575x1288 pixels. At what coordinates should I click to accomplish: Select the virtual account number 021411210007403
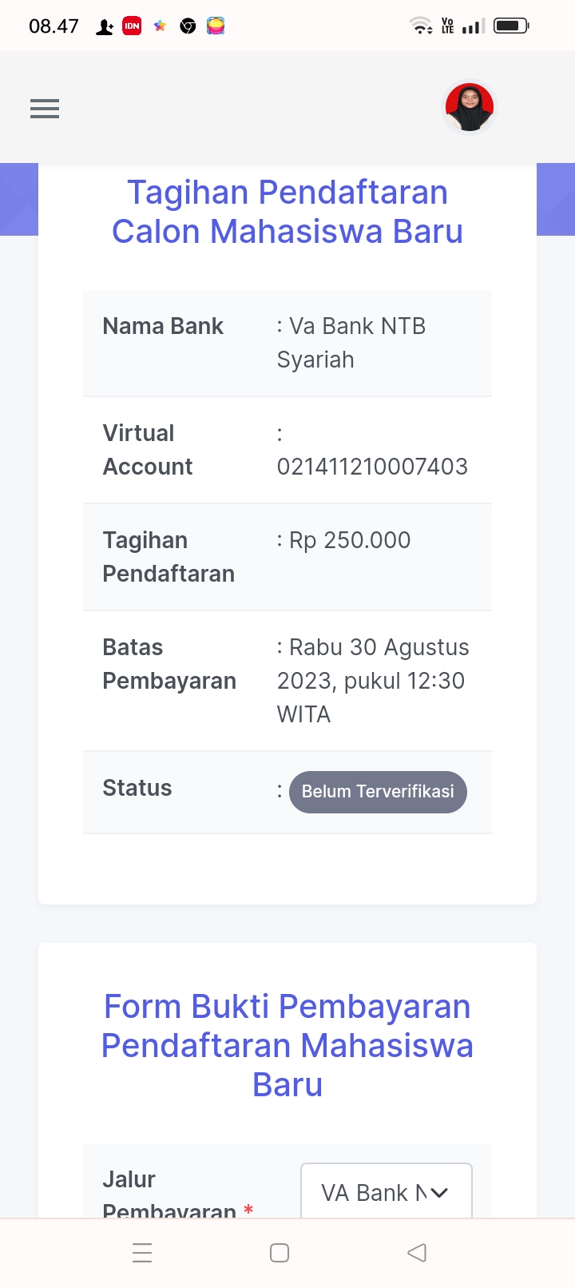point(372,467)
